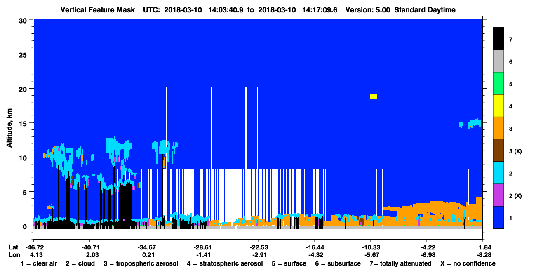Screen dimensions: 536x275
Task: Click '3 = tropospheric aerosol' legend text
Action: pyautogui.click(x=141, y=263)
